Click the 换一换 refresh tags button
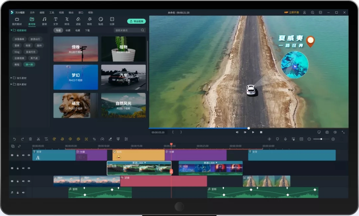This screenshot has width=359, height=216. point(29,65)
